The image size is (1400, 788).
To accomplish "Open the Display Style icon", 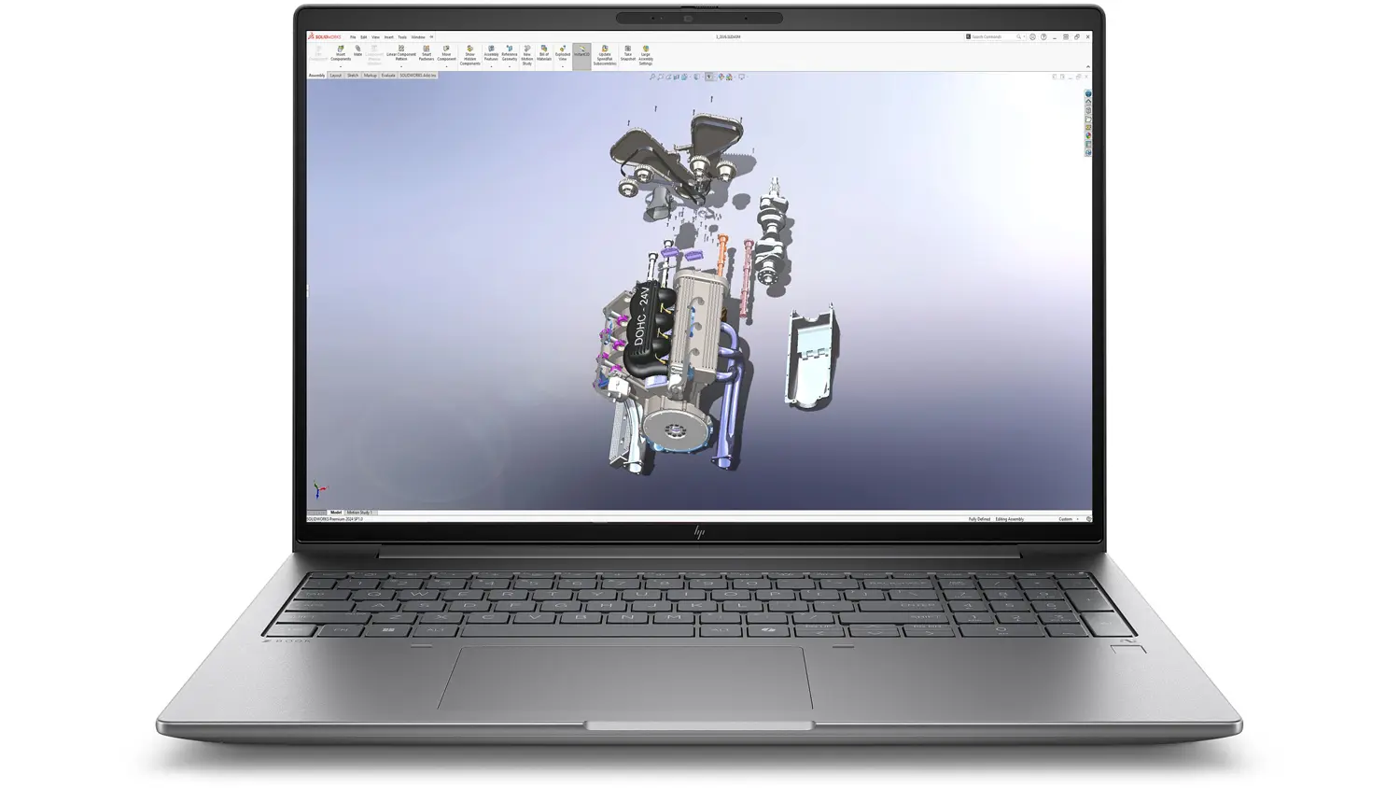I will pyautogui.click(x=696, y=77).
